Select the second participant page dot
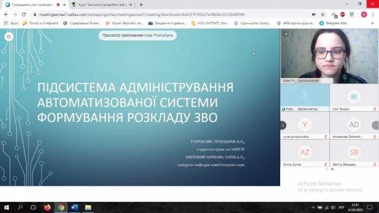The image size is (379, 213). [332, 169]
